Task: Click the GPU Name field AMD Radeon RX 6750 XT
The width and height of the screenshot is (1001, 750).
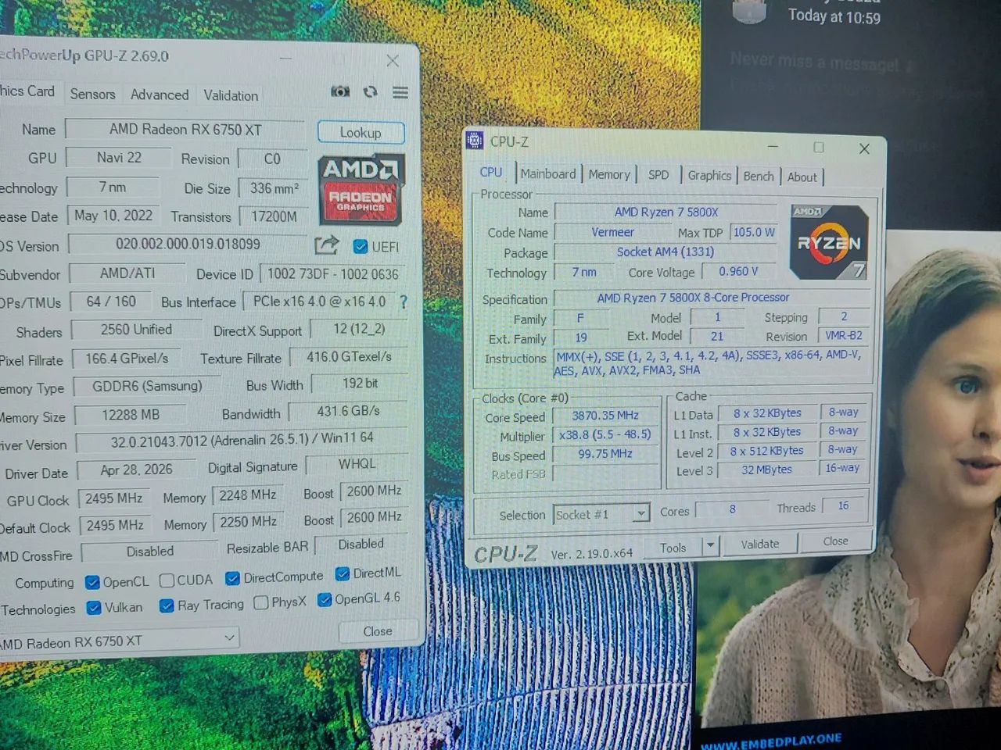Action: pyautogui.click(x=185, y=130)
